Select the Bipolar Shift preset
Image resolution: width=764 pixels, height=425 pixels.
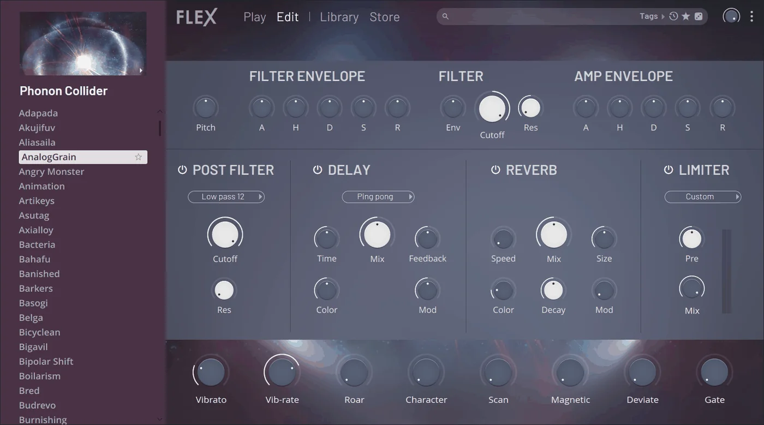(x=46, y=362)
